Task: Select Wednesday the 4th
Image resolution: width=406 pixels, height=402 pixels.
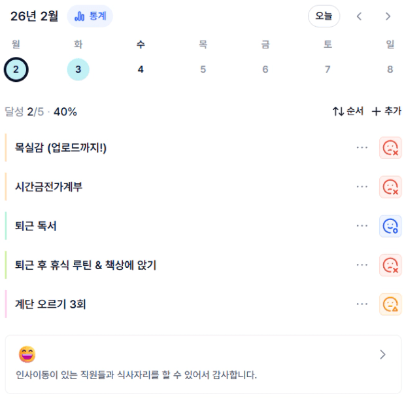Action: click(141, 69)
